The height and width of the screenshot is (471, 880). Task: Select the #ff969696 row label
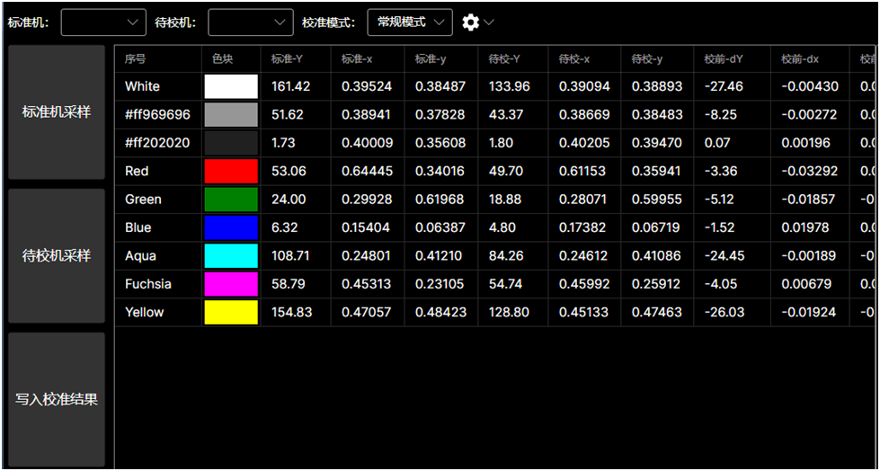[x=157, y=114]
